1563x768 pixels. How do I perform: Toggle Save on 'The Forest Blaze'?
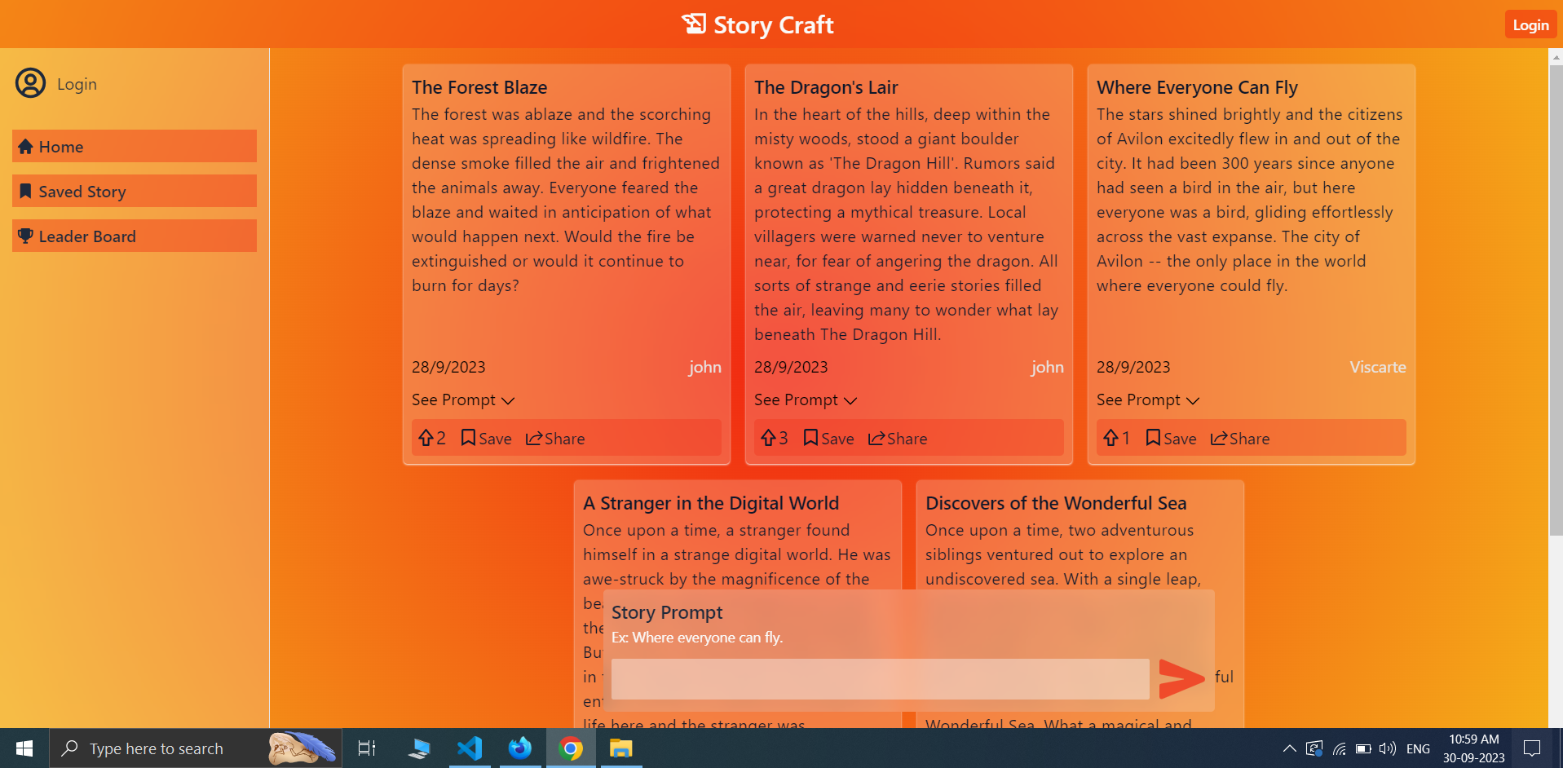[x=485, y=438]
